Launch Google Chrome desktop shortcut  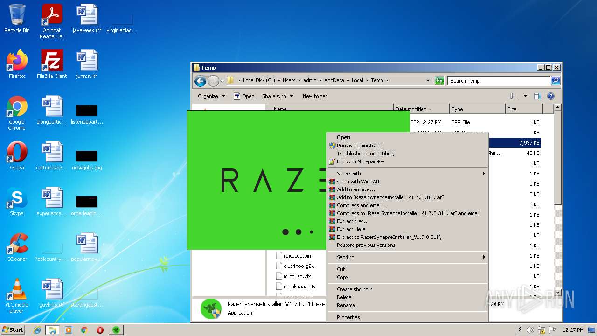(x=17, y=113)
